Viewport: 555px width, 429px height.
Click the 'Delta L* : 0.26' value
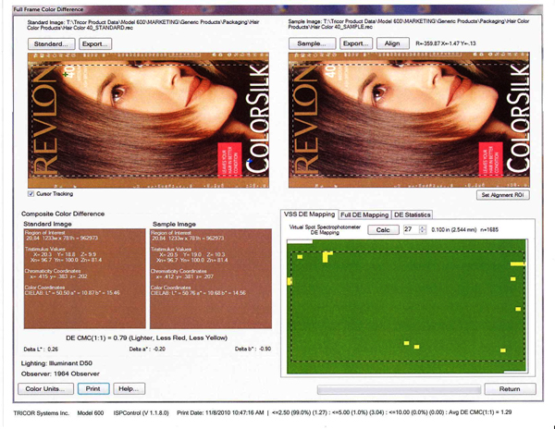[41, 349]
